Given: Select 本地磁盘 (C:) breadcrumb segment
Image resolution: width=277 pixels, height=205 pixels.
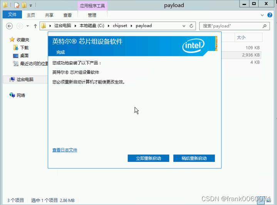Looking at the screenshot, I should (x=92, y=26).
